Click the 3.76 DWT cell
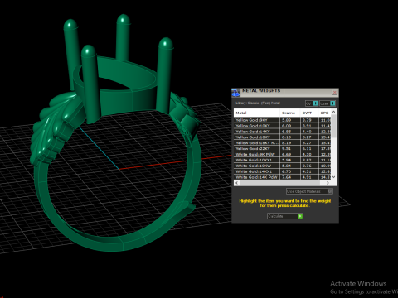The width and height of the screenshot is (398, 298). click(309, 166)
